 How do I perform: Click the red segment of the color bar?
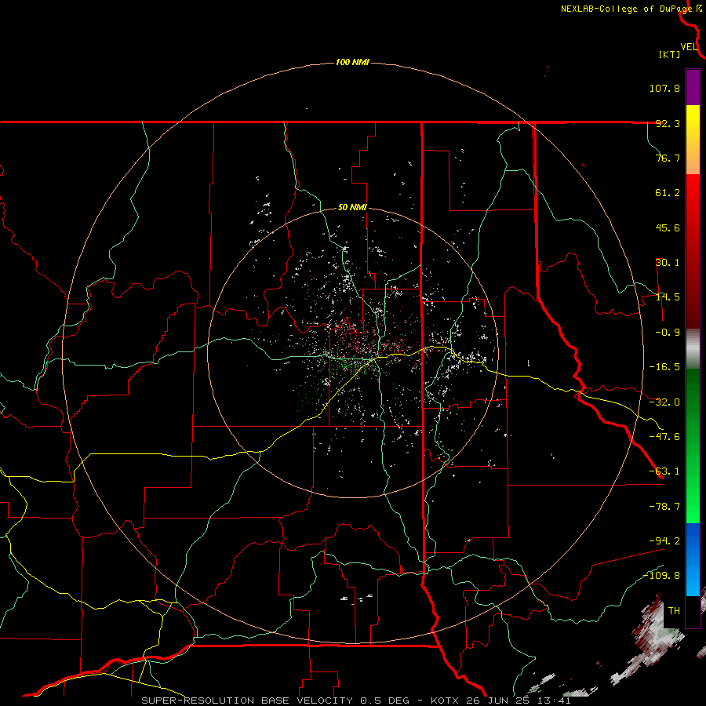693,251
